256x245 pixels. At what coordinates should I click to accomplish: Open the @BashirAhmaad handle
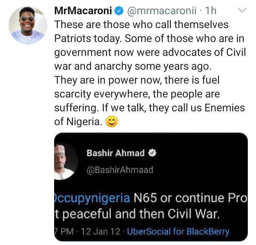coord(120,170)
